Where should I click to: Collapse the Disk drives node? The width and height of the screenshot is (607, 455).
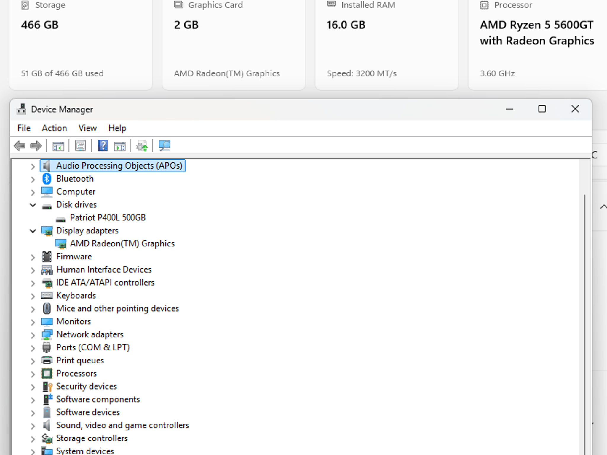(33, 205)
